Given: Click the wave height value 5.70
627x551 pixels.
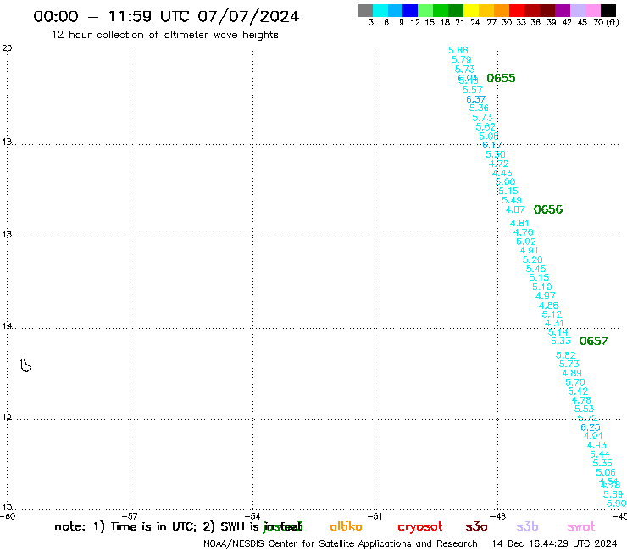Looking at the screenshot, I should 575,382.
